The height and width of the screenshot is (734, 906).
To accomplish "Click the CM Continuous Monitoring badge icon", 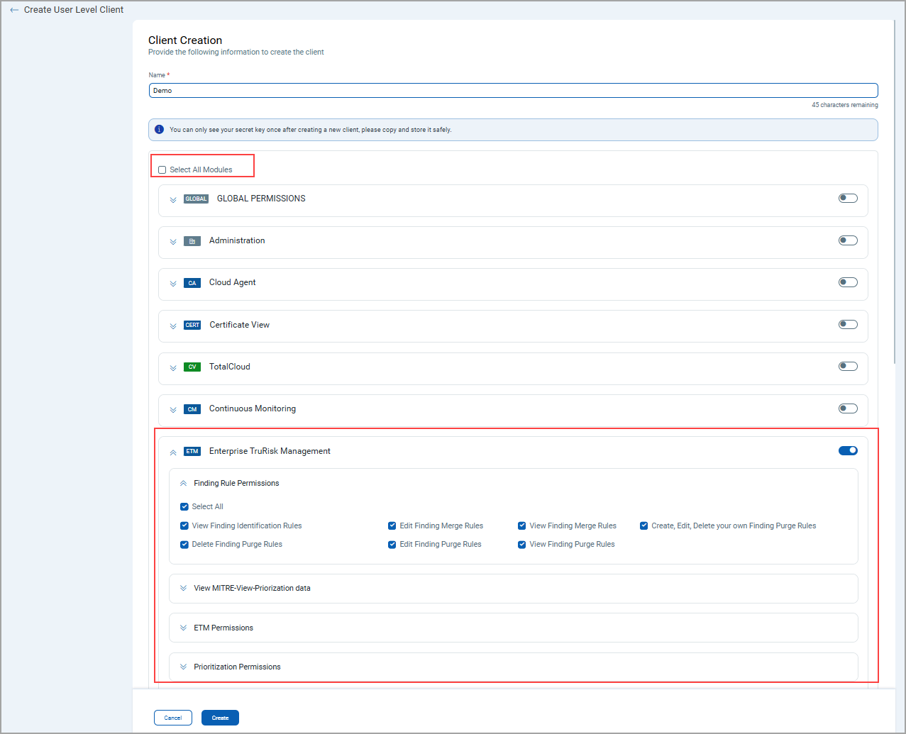I will coord(192,408).
